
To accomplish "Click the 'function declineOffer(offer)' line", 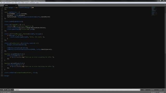I will coord(14,63).
